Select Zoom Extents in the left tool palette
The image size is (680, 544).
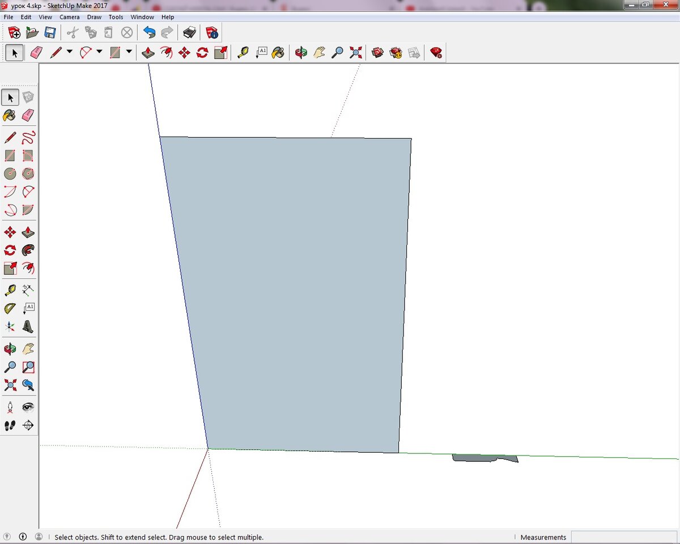tap(10, 385)
